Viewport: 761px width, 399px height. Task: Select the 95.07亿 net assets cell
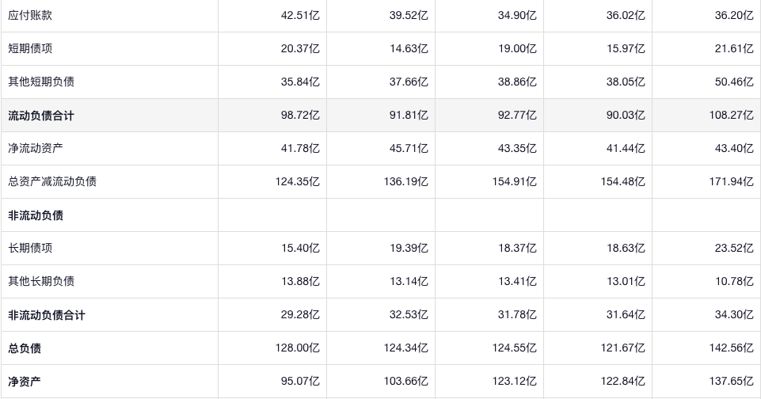click(x=300, y=382)
